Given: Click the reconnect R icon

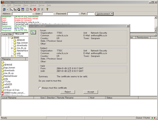Looking at the screenshot, I should (42, 10).
